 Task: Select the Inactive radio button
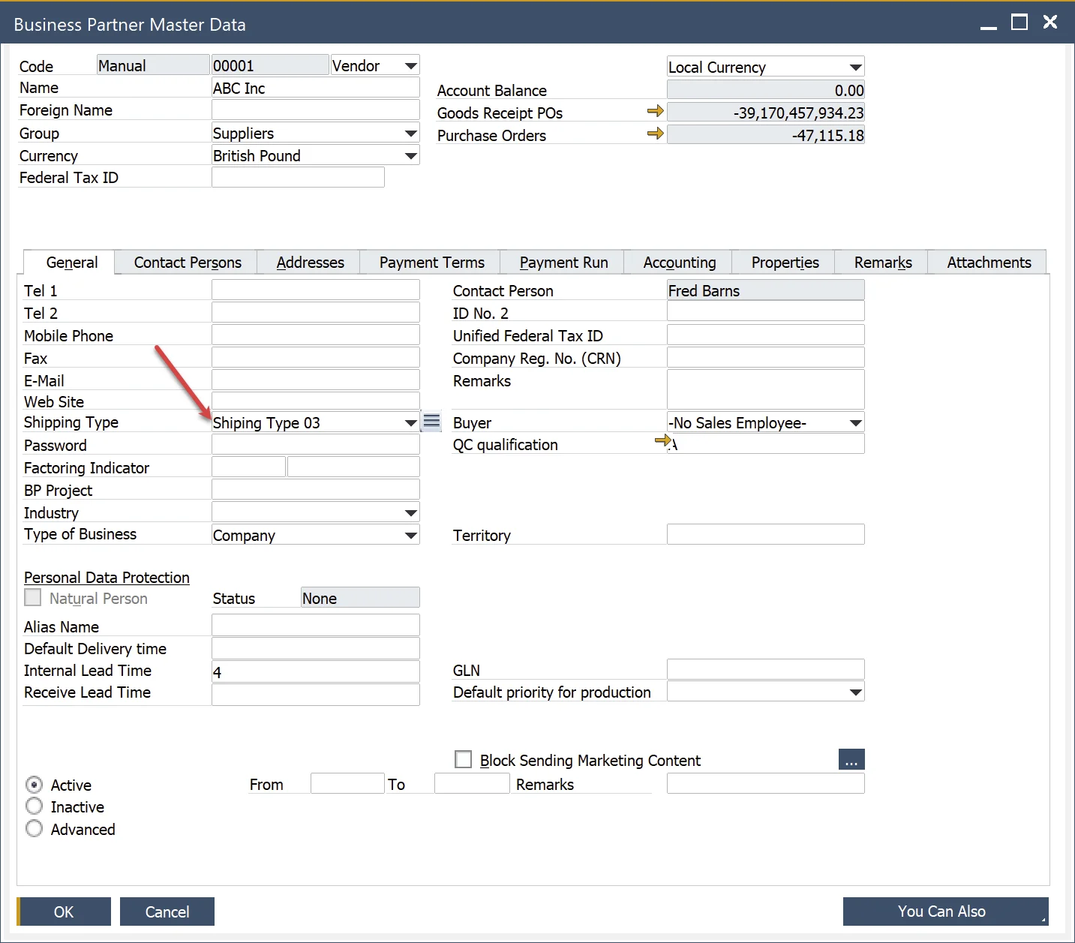pyautogui.click(x=35, y=806)
